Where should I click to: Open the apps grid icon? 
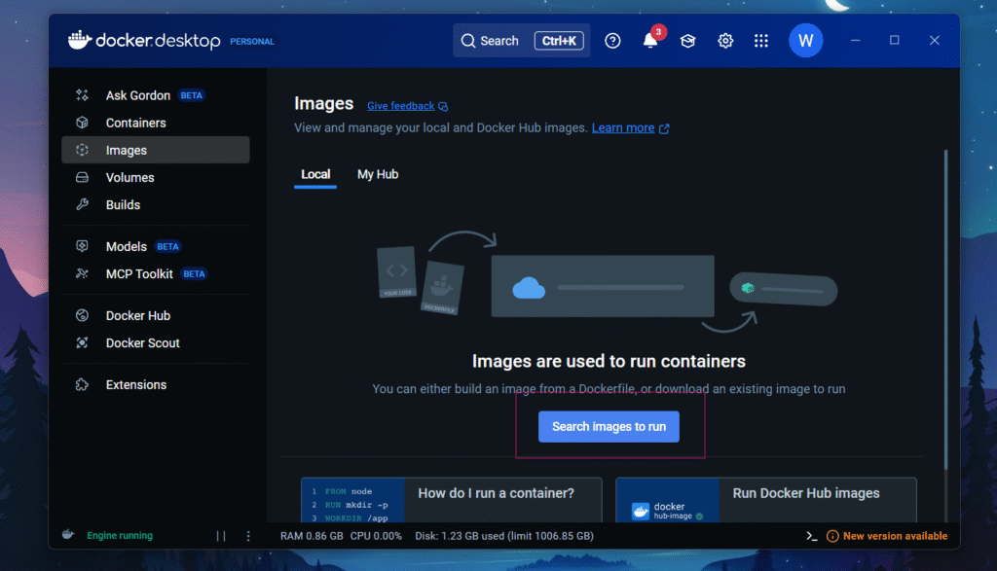point(761,41)
